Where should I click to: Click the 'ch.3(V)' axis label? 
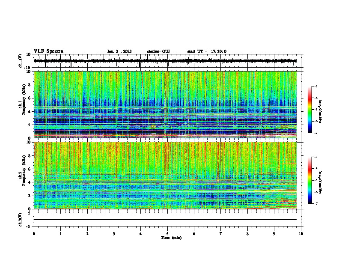tap(21, 220)
